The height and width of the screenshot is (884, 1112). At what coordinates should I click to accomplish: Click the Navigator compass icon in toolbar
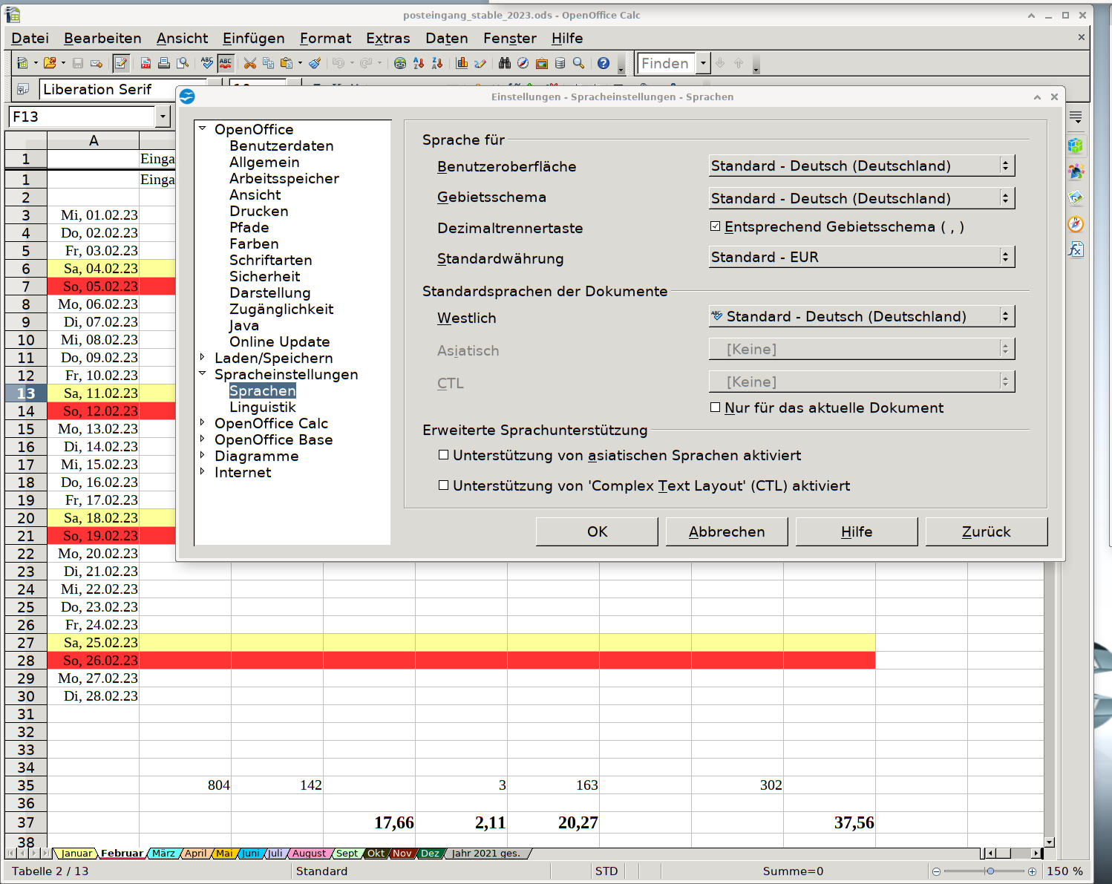[x=523, y=63]
